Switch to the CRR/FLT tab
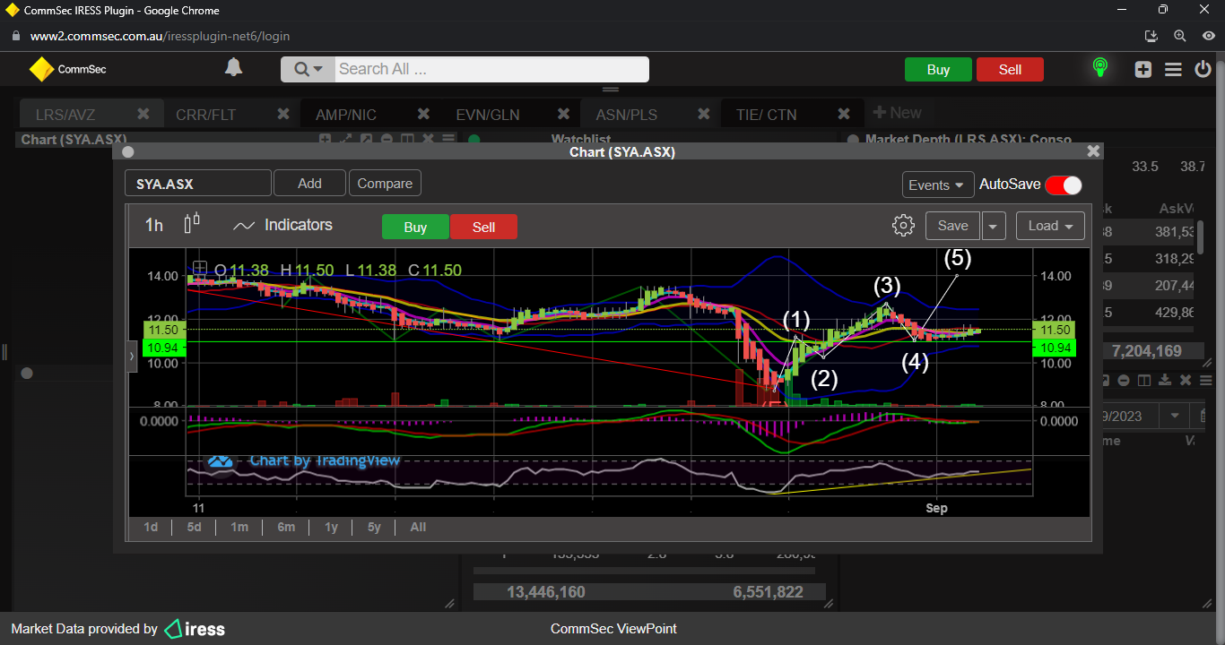1225x645 pixels. point(205,115)
